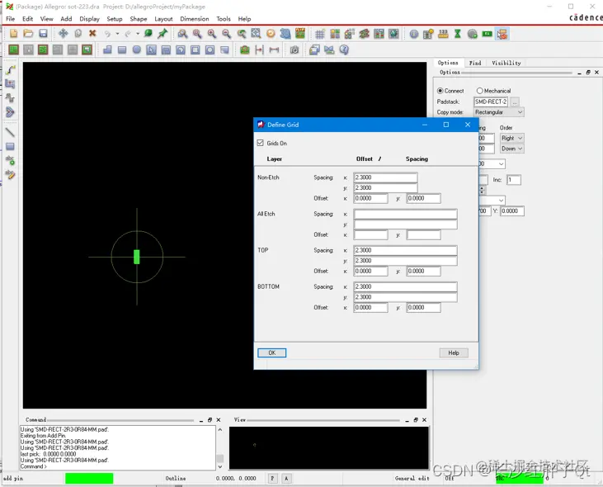Click the All Etch spacing x field
This screenshot has width=603, height=487.
tap(405, 214)
